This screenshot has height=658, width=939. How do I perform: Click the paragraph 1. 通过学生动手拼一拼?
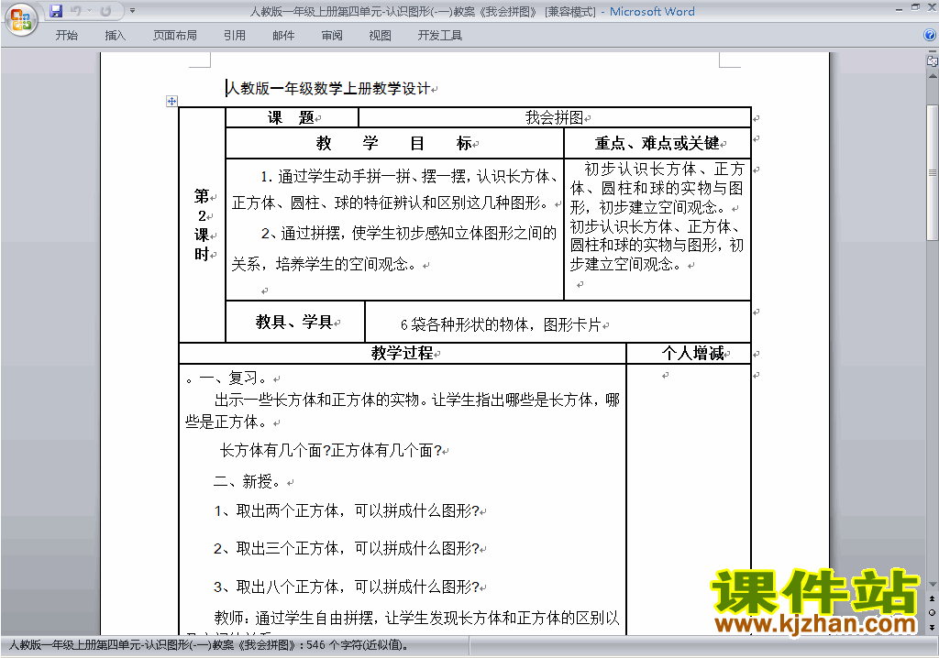point(395,189)
